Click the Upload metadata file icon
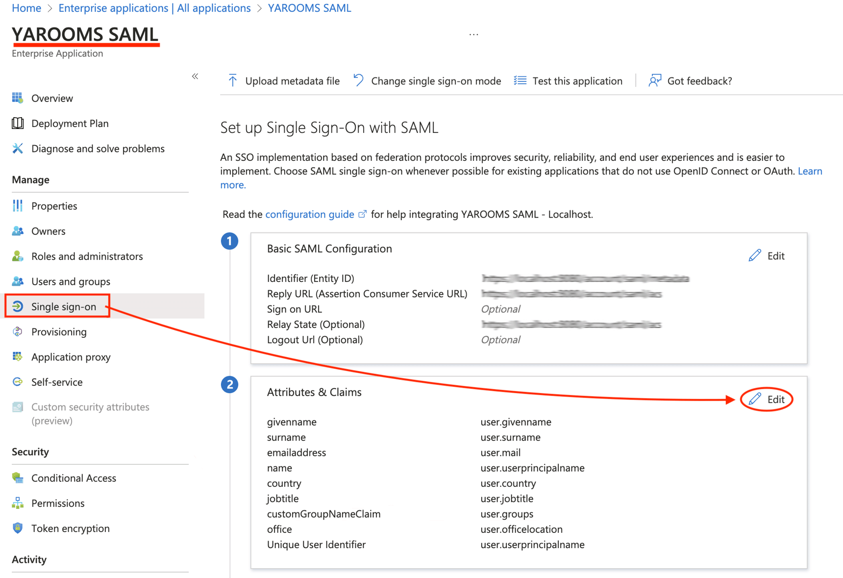The image size is (843, 578). [x=233, y=80]
